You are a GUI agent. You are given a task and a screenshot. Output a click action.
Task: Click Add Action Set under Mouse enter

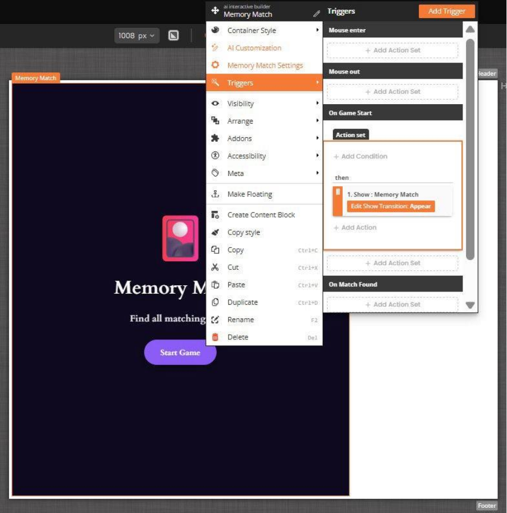392,50
